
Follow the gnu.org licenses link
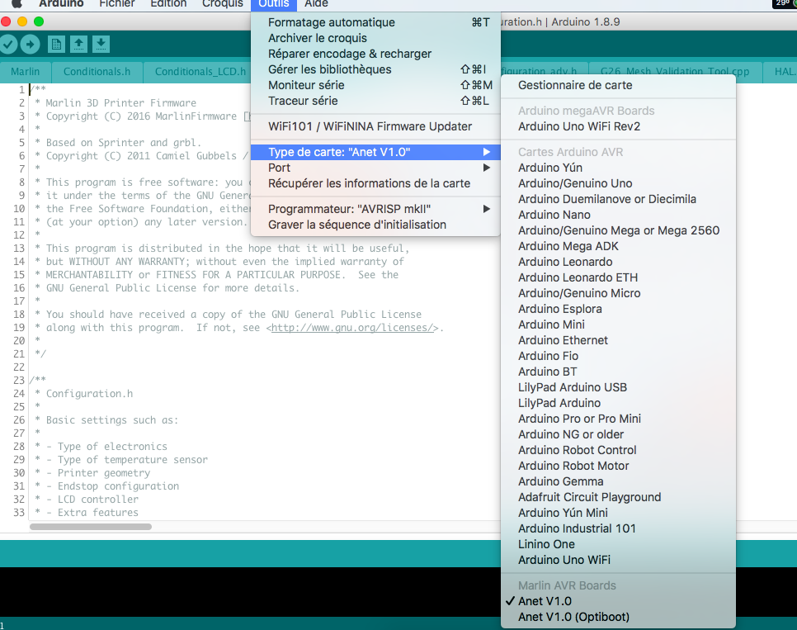click(x=354, y=328)
